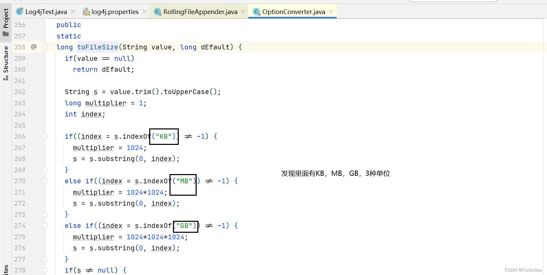This screenshot has width=547, height=275.
Task: Click 'return dEfault;' statement
Action: [x=103, y=69]
